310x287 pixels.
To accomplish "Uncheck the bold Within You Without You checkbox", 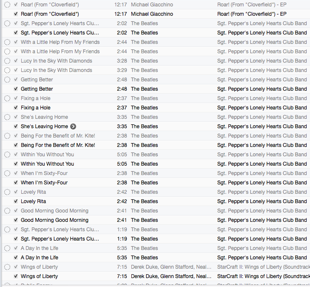I will coord(16,164).
